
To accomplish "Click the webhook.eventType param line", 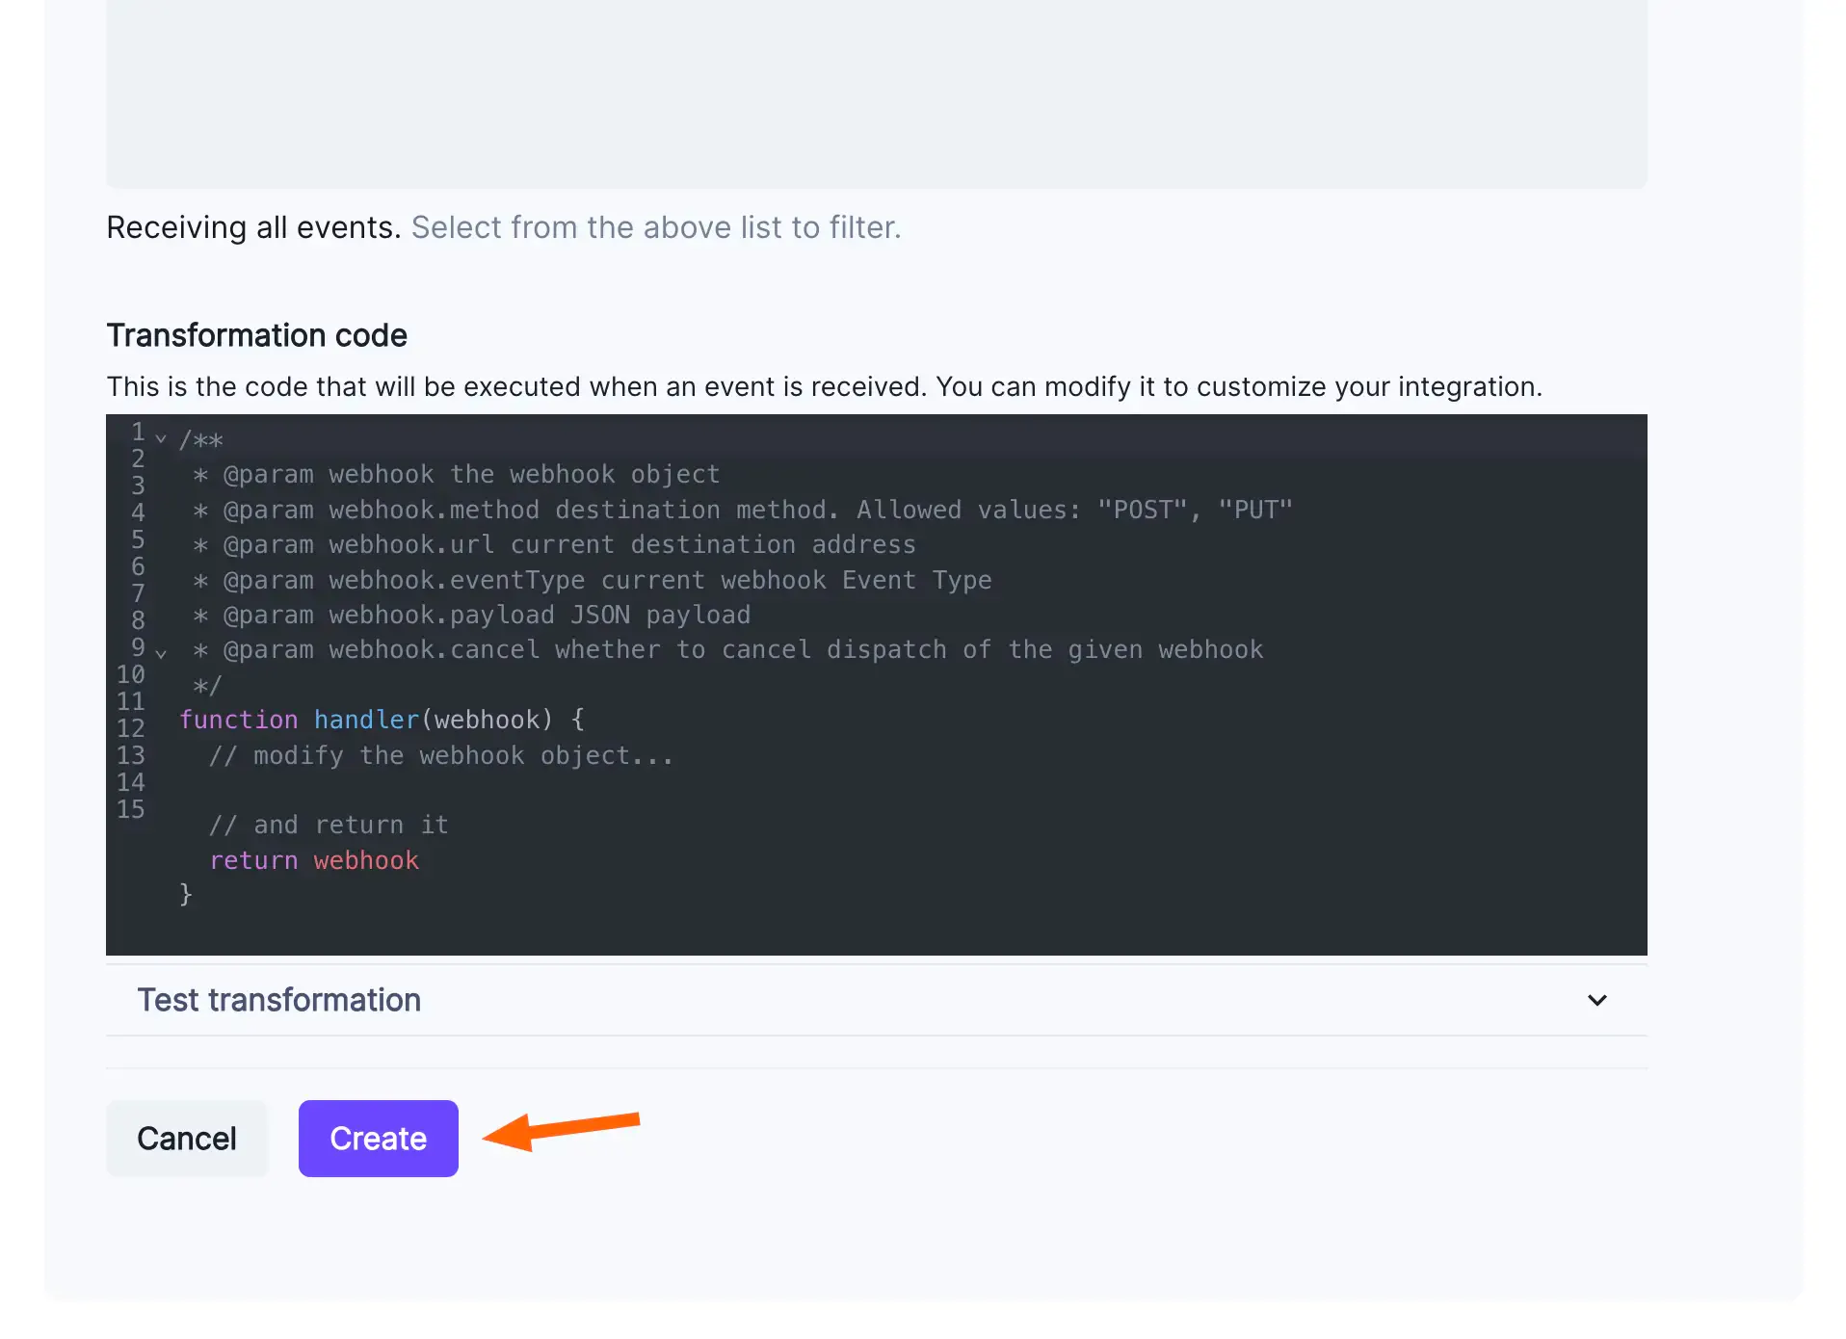I will point(593,580).
